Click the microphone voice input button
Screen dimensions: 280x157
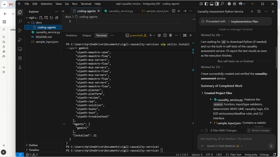click(x=271, y=146)
